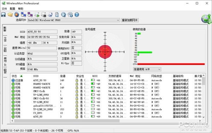Open the 文件 menu
Viewport: 212px width, 133px height.
click(4, 9)
